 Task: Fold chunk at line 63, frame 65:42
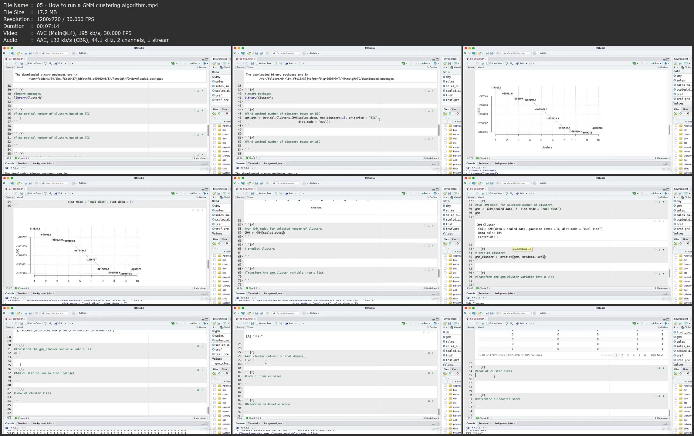pyautogui.click(x=473, y=249)
